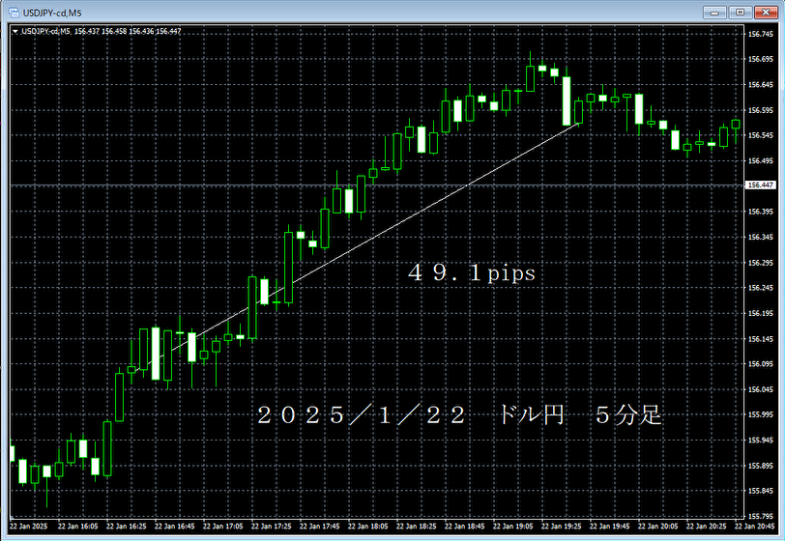The width and height of the screenshot is (785, 541).
Task: Click the 22 Jan 16:45 time label
Action: tap(174, 526)
